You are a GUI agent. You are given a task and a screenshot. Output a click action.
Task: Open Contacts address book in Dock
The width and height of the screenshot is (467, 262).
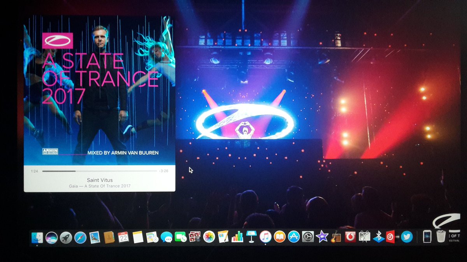(109, 237)
